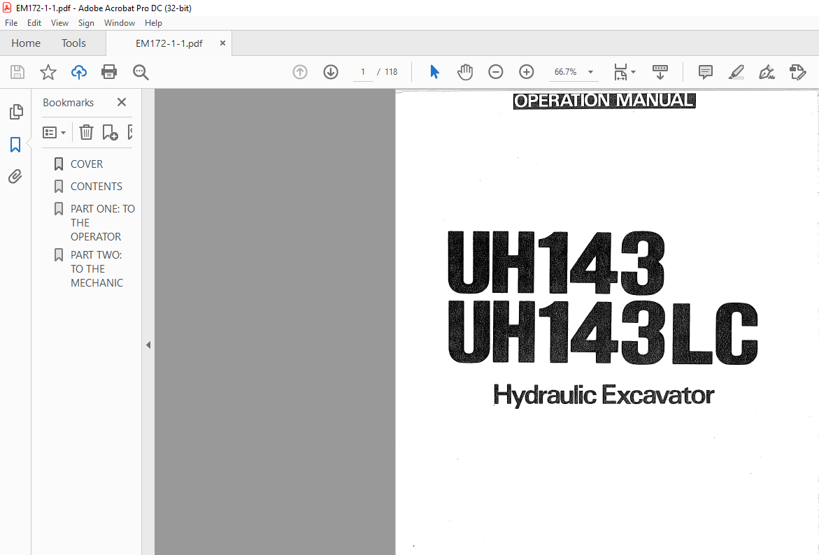
Task: Zoom in with the plus icon
Action: 527,72
